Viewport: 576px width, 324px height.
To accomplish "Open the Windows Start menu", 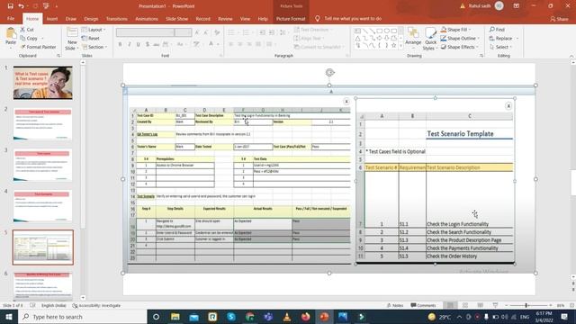I will pos(9,317).
